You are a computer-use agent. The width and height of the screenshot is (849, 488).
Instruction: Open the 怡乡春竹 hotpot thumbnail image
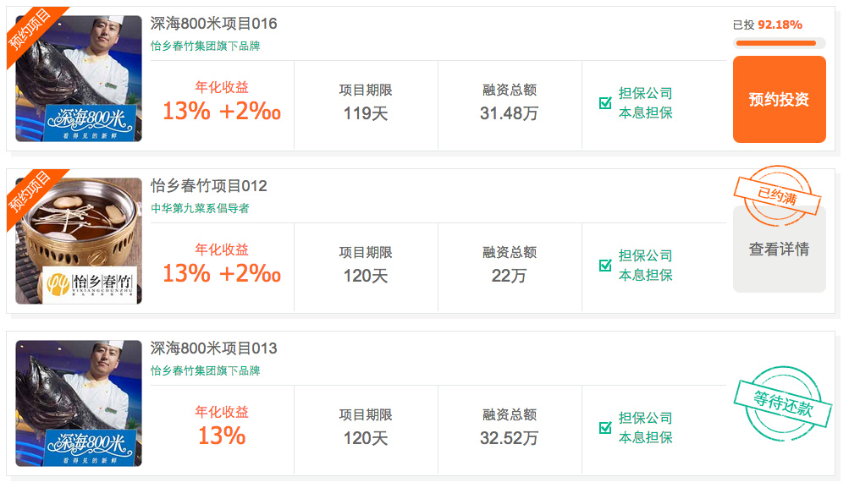79,241
